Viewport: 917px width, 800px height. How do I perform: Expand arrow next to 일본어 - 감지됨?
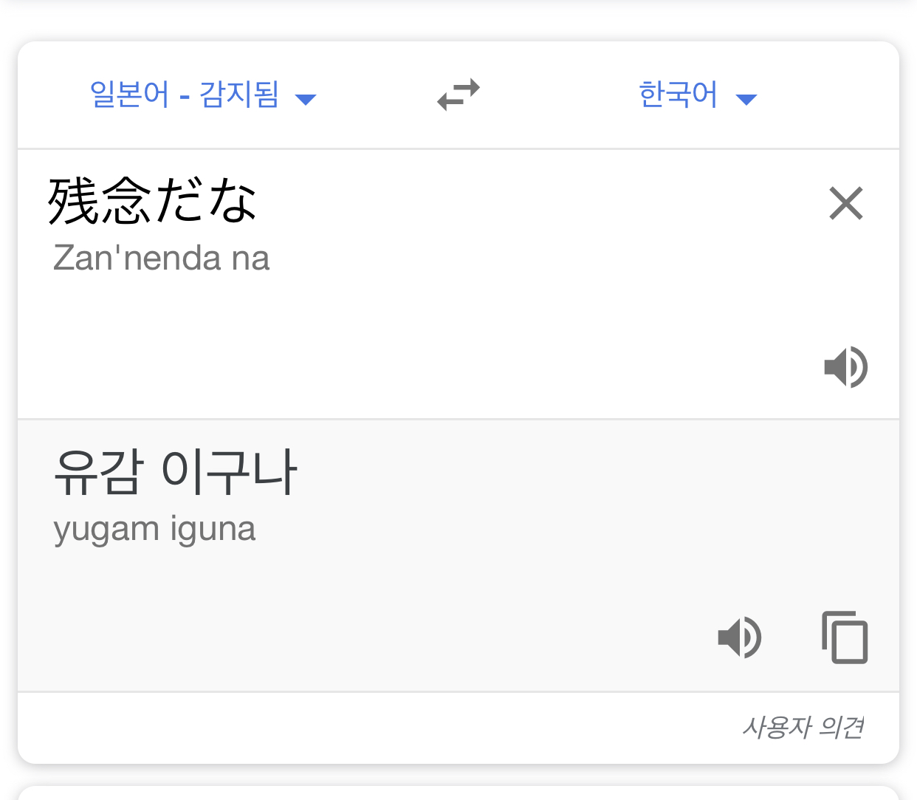pyautogui.click(x=306, y=99)
